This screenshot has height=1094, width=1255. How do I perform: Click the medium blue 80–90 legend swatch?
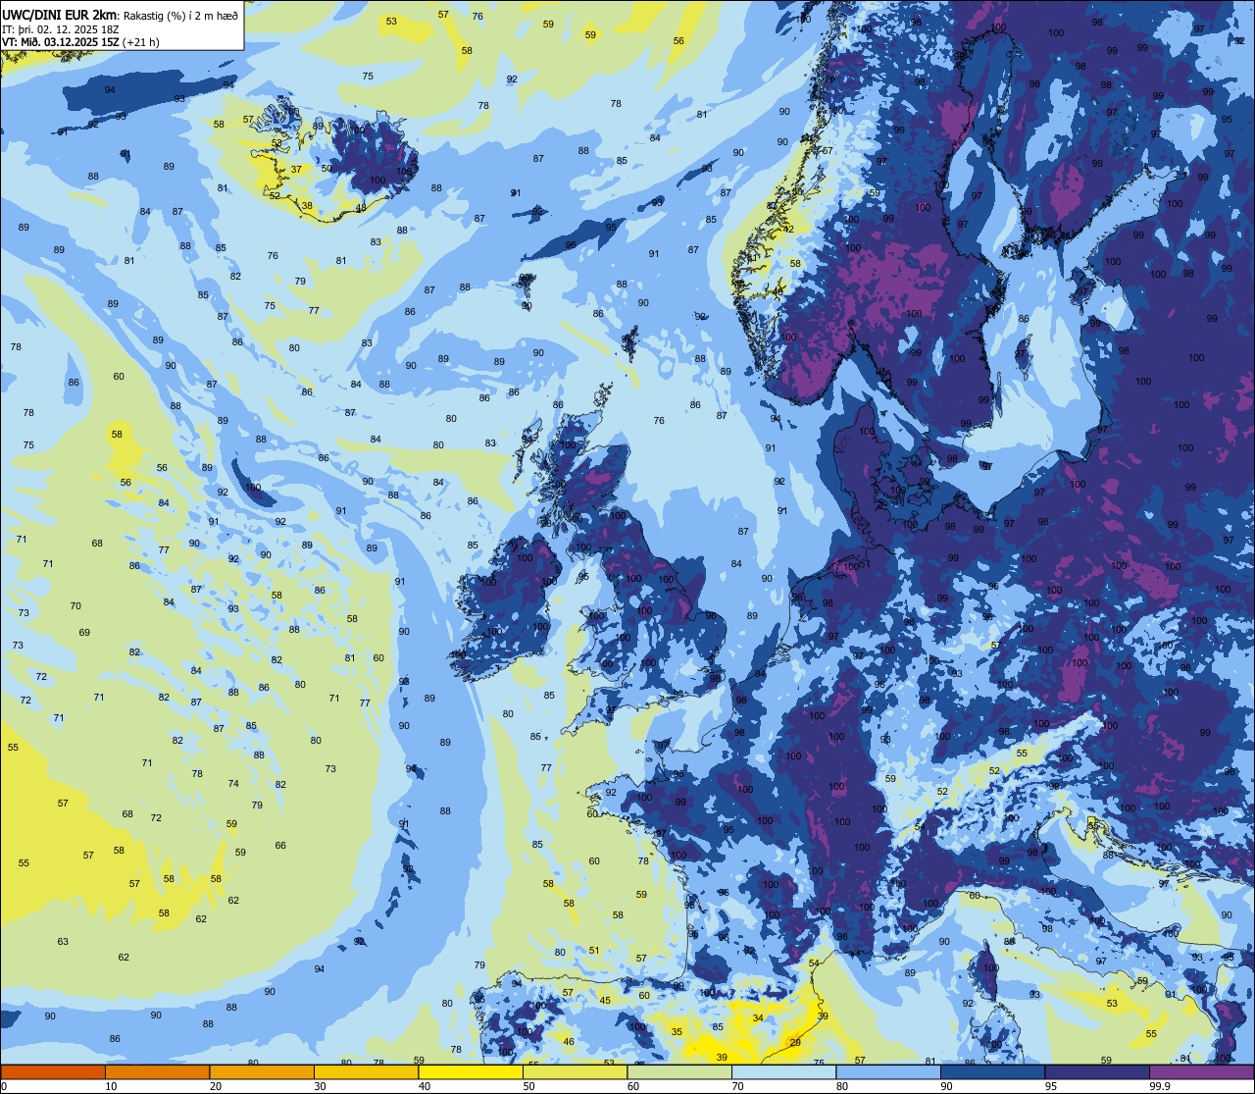pos(888,1071)
